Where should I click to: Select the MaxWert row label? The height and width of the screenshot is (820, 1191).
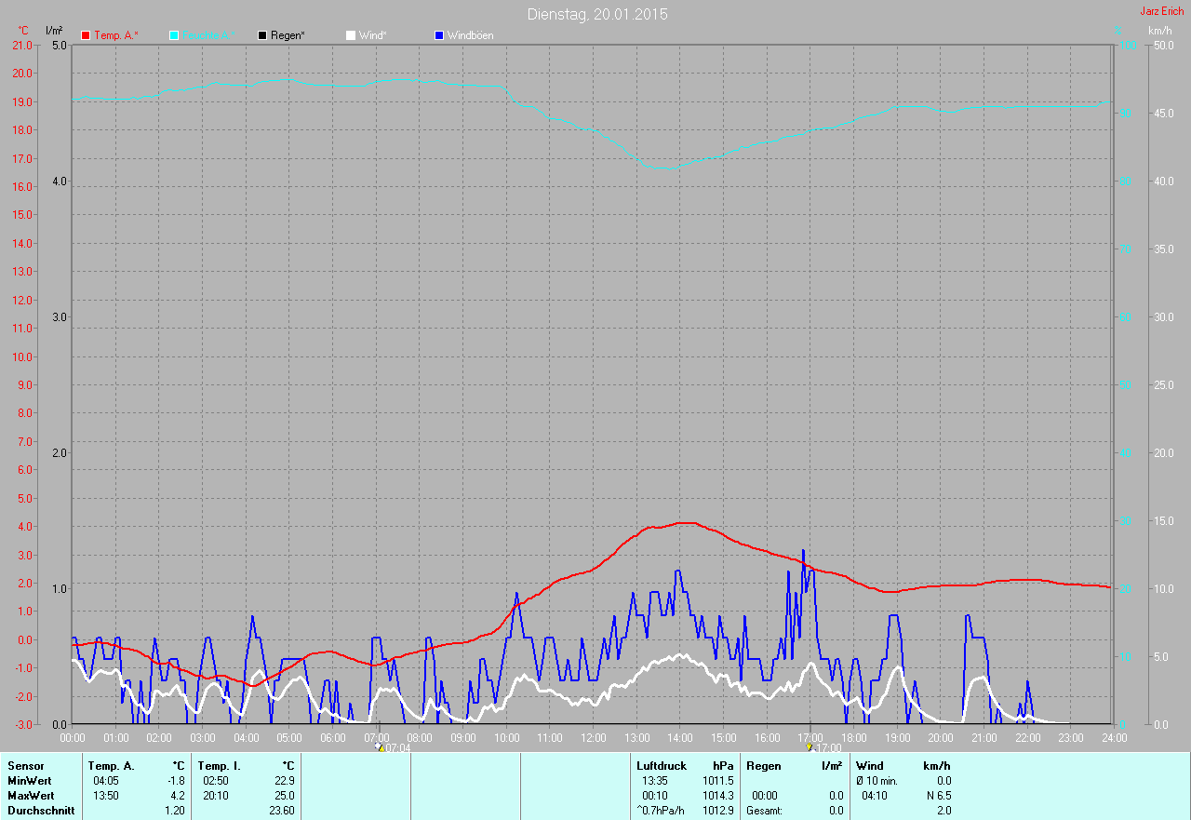(31, 796)
